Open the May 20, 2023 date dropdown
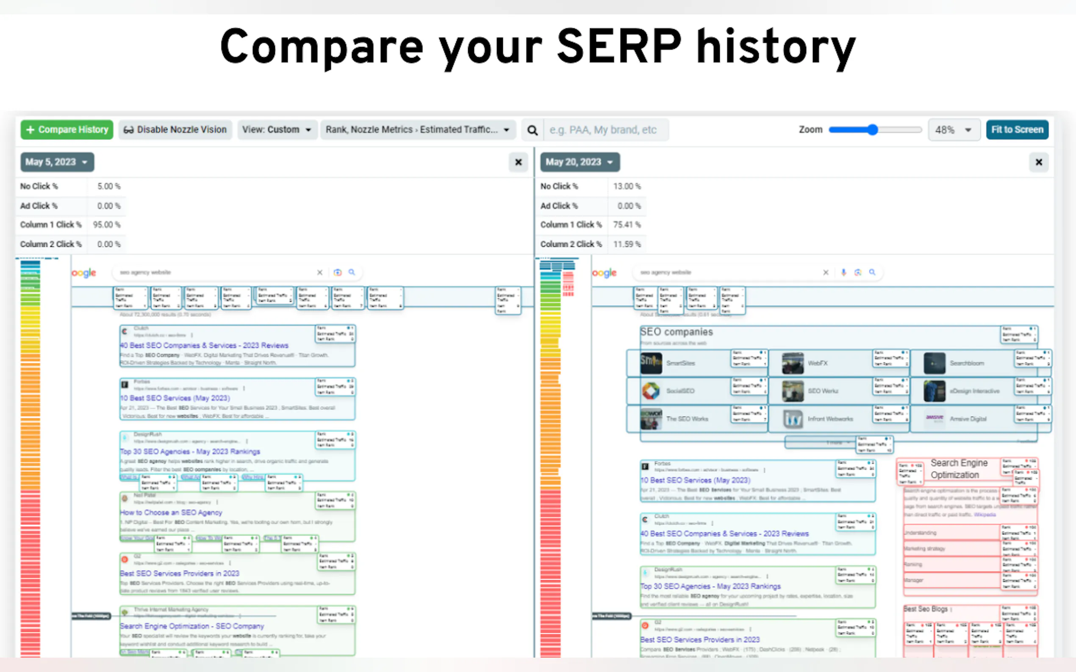Image resolution: width=1076 pixels, height=672 pixels. pyautogui.click(x=580, y=162)
